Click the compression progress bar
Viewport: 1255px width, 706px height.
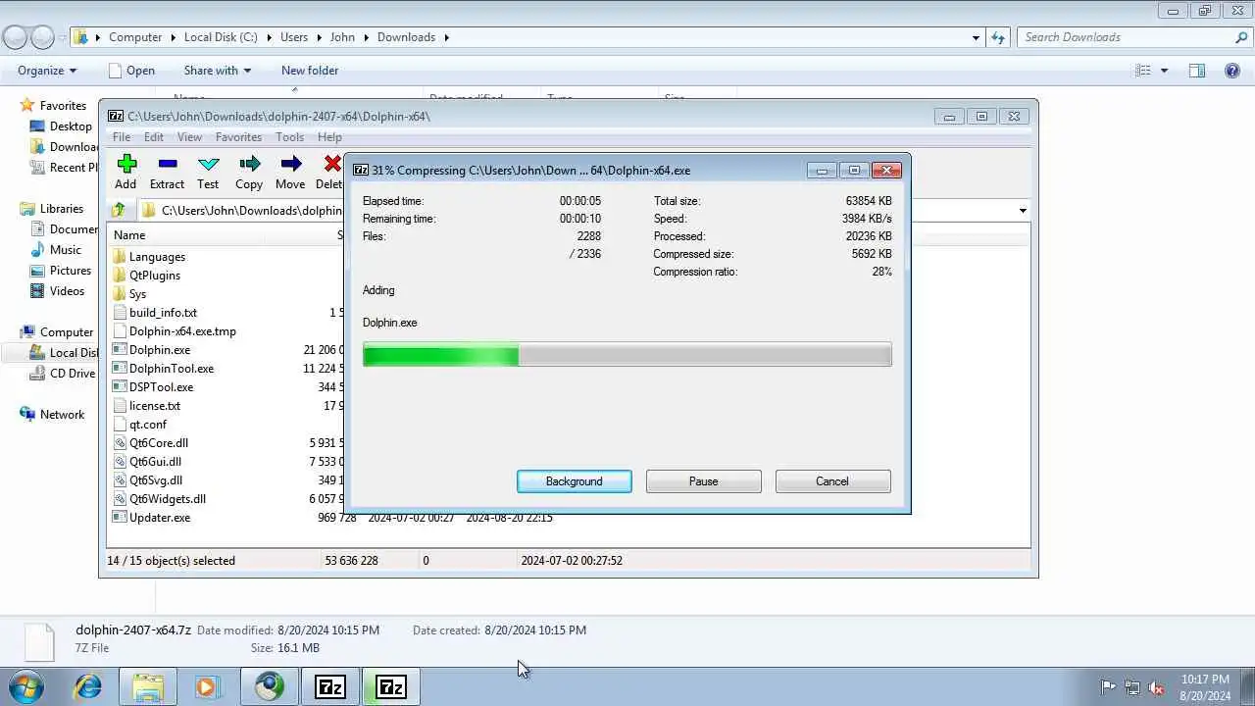[627, 354]
